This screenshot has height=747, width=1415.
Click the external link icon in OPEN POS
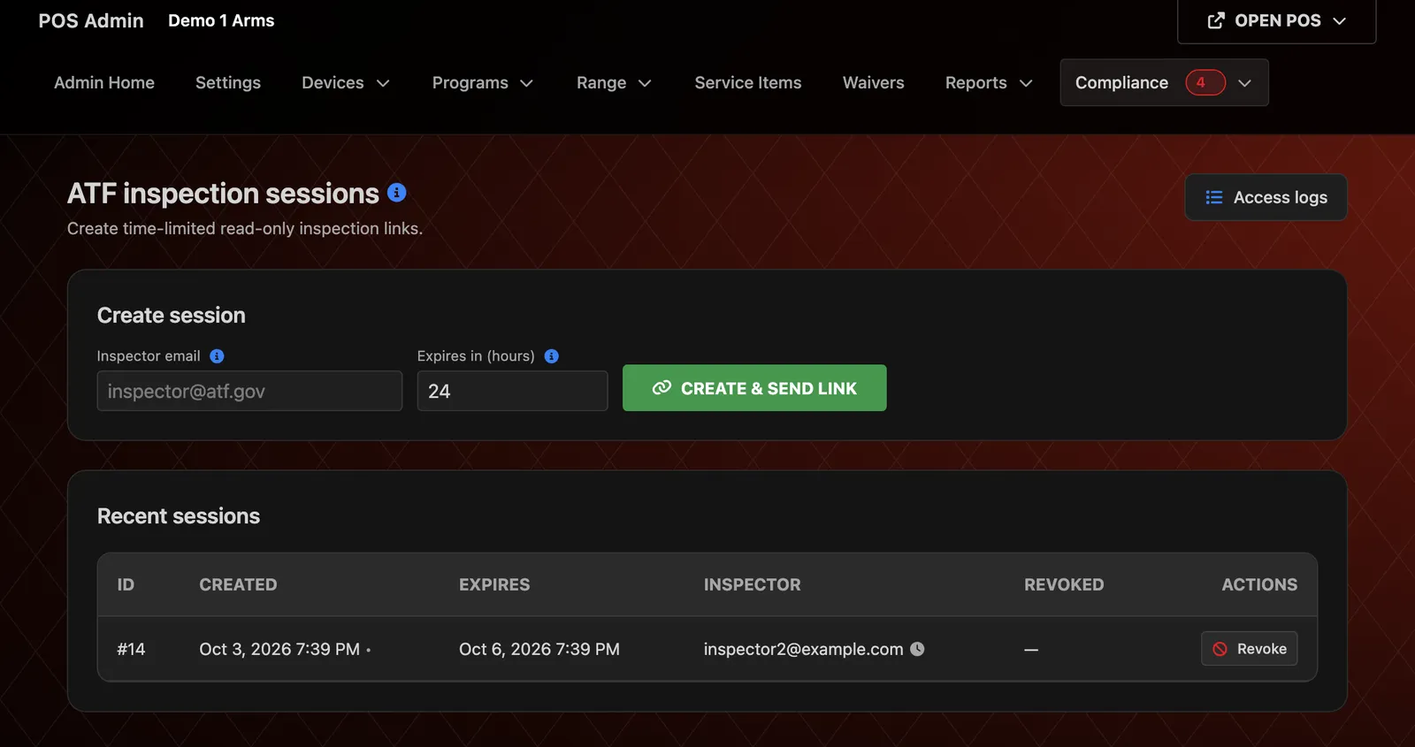1216,20
